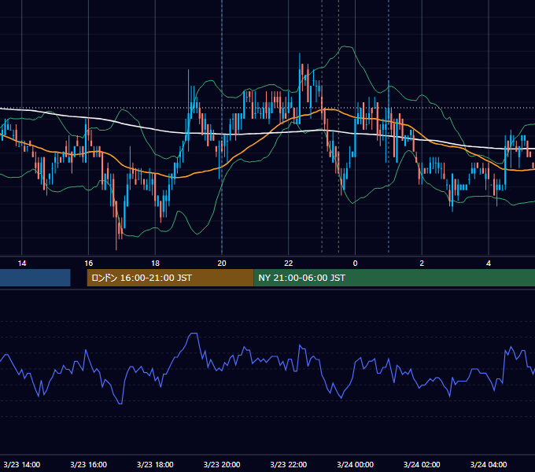Image resolution: width=535 pixels, height=472 pixels.
Task: Click the 3/23 20:00 label on indicator axis
Action: 222,464
